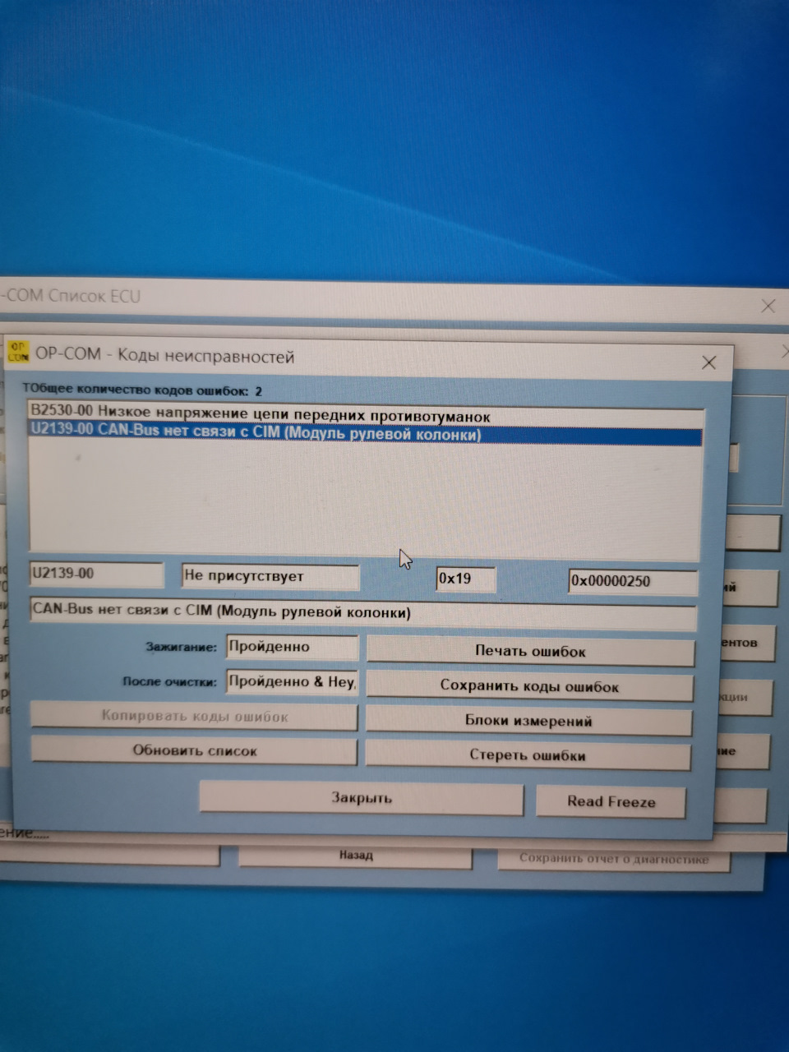The width and height of the screenshot is (789, 1052).
Task: Click Сохранить отчет о диагностике in background window
Action: click(x=614, y=859)
